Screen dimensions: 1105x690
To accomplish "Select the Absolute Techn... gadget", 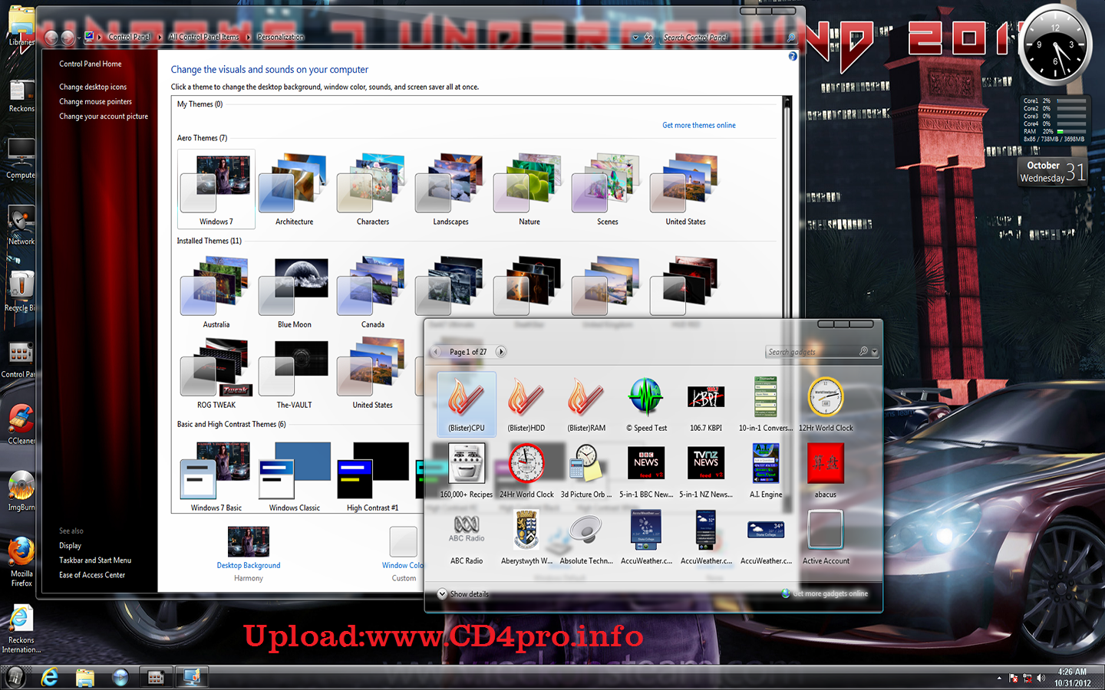I will 586,537.
